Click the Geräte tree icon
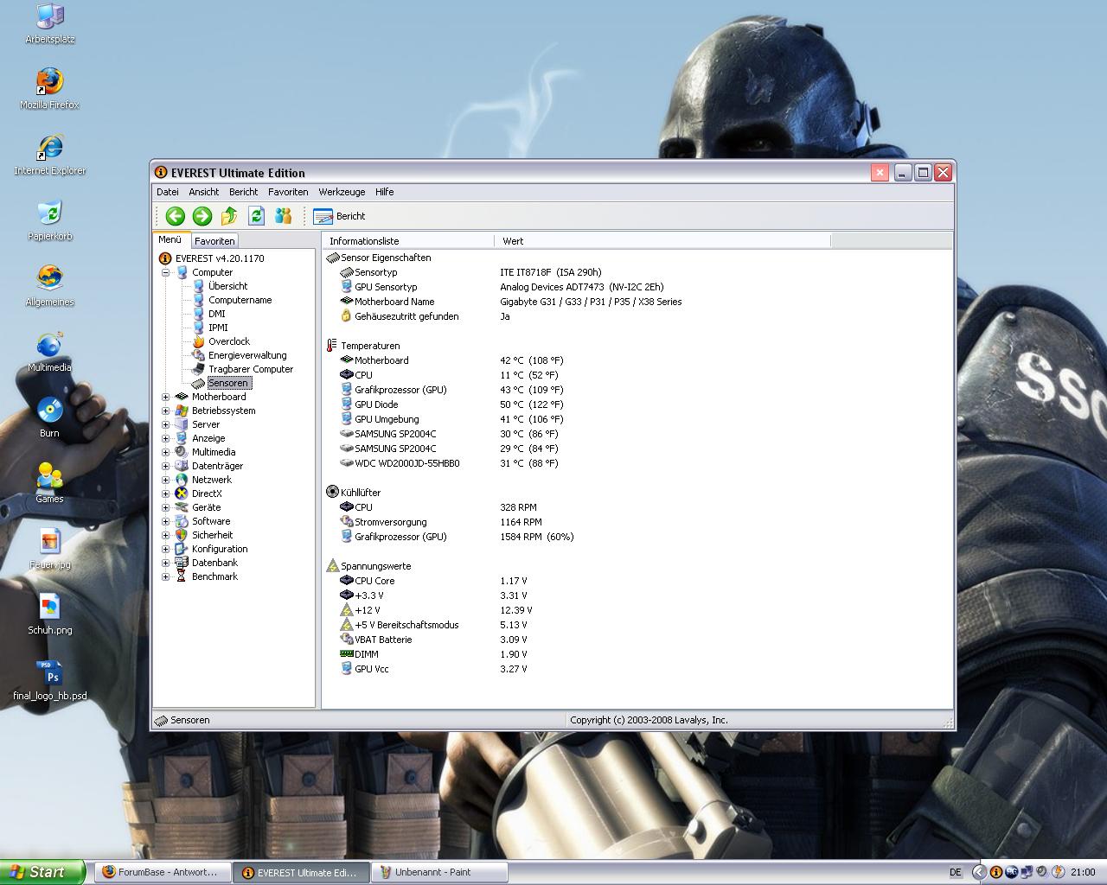Screen dimensions: 1107x885 coord(182,507)
